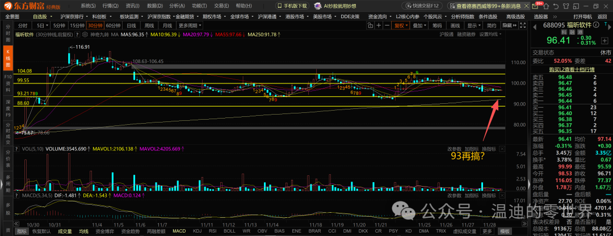The image size is (613, 236).
Task: Click the 画线 drawing button
Action: click(x=455, y=26)
